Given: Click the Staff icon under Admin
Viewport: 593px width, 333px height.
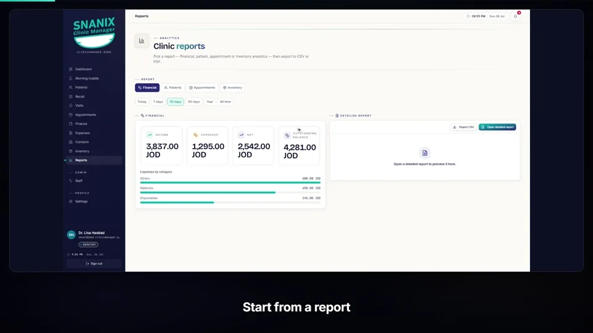Looking at the screenshot, I should (70, 181).
